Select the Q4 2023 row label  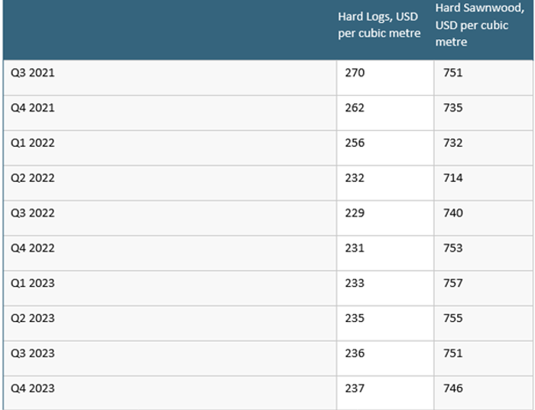coord(33,388)
